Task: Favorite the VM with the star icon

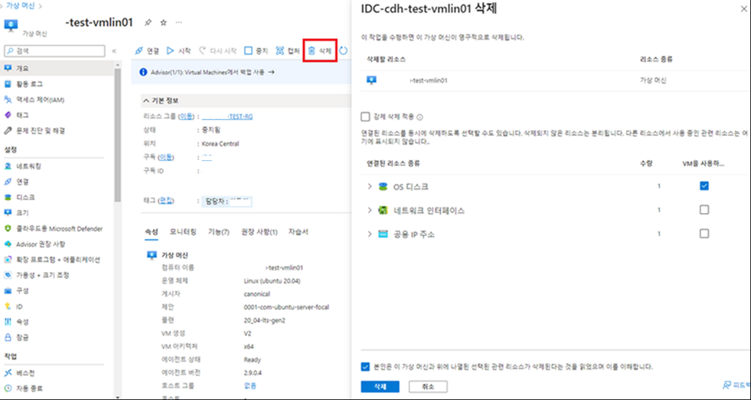Action: point(163,22)
